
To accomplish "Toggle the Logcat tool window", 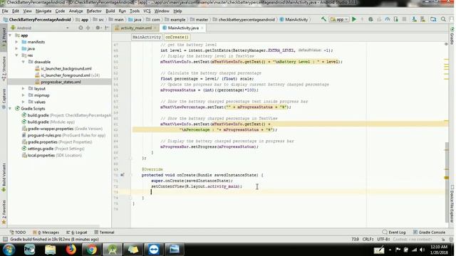I will [x=77, y=233].
